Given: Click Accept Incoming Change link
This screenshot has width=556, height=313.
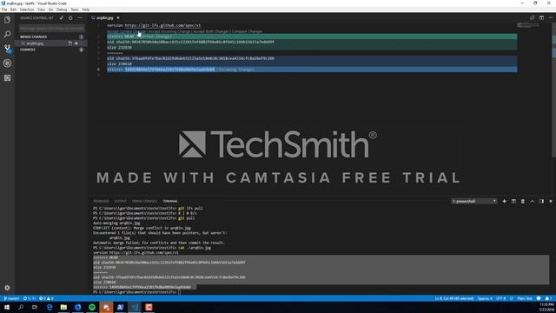Looking at the screenshot, I should (169, 31).
